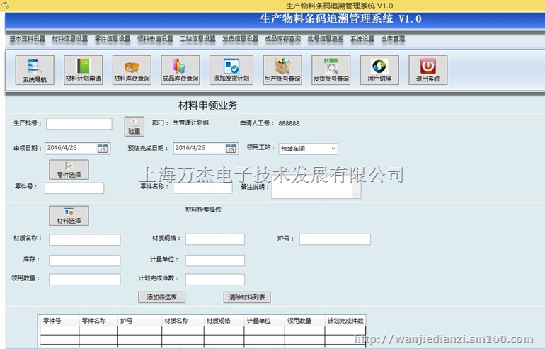Focus the 领用数量 input field
The height and width of the screenshot is (349, 545).
point(84,279)
